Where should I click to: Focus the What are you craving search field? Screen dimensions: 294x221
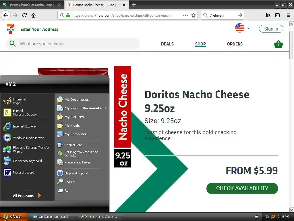(73, 44)
